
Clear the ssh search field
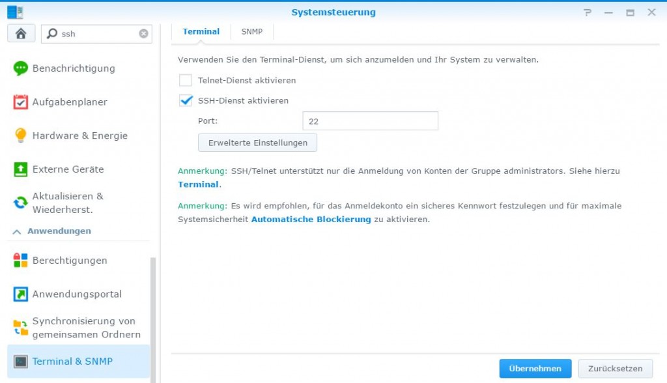point(145,33)
